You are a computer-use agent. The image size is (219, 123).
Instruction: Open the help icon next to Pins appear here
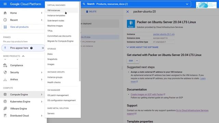(31, 48)
